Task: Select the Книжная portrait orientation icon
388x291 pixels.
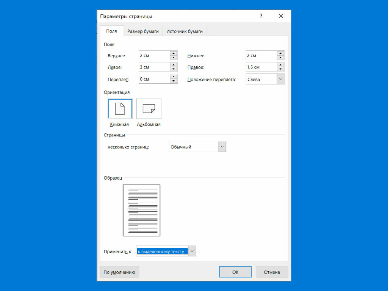Action: (x=120, y=109)
